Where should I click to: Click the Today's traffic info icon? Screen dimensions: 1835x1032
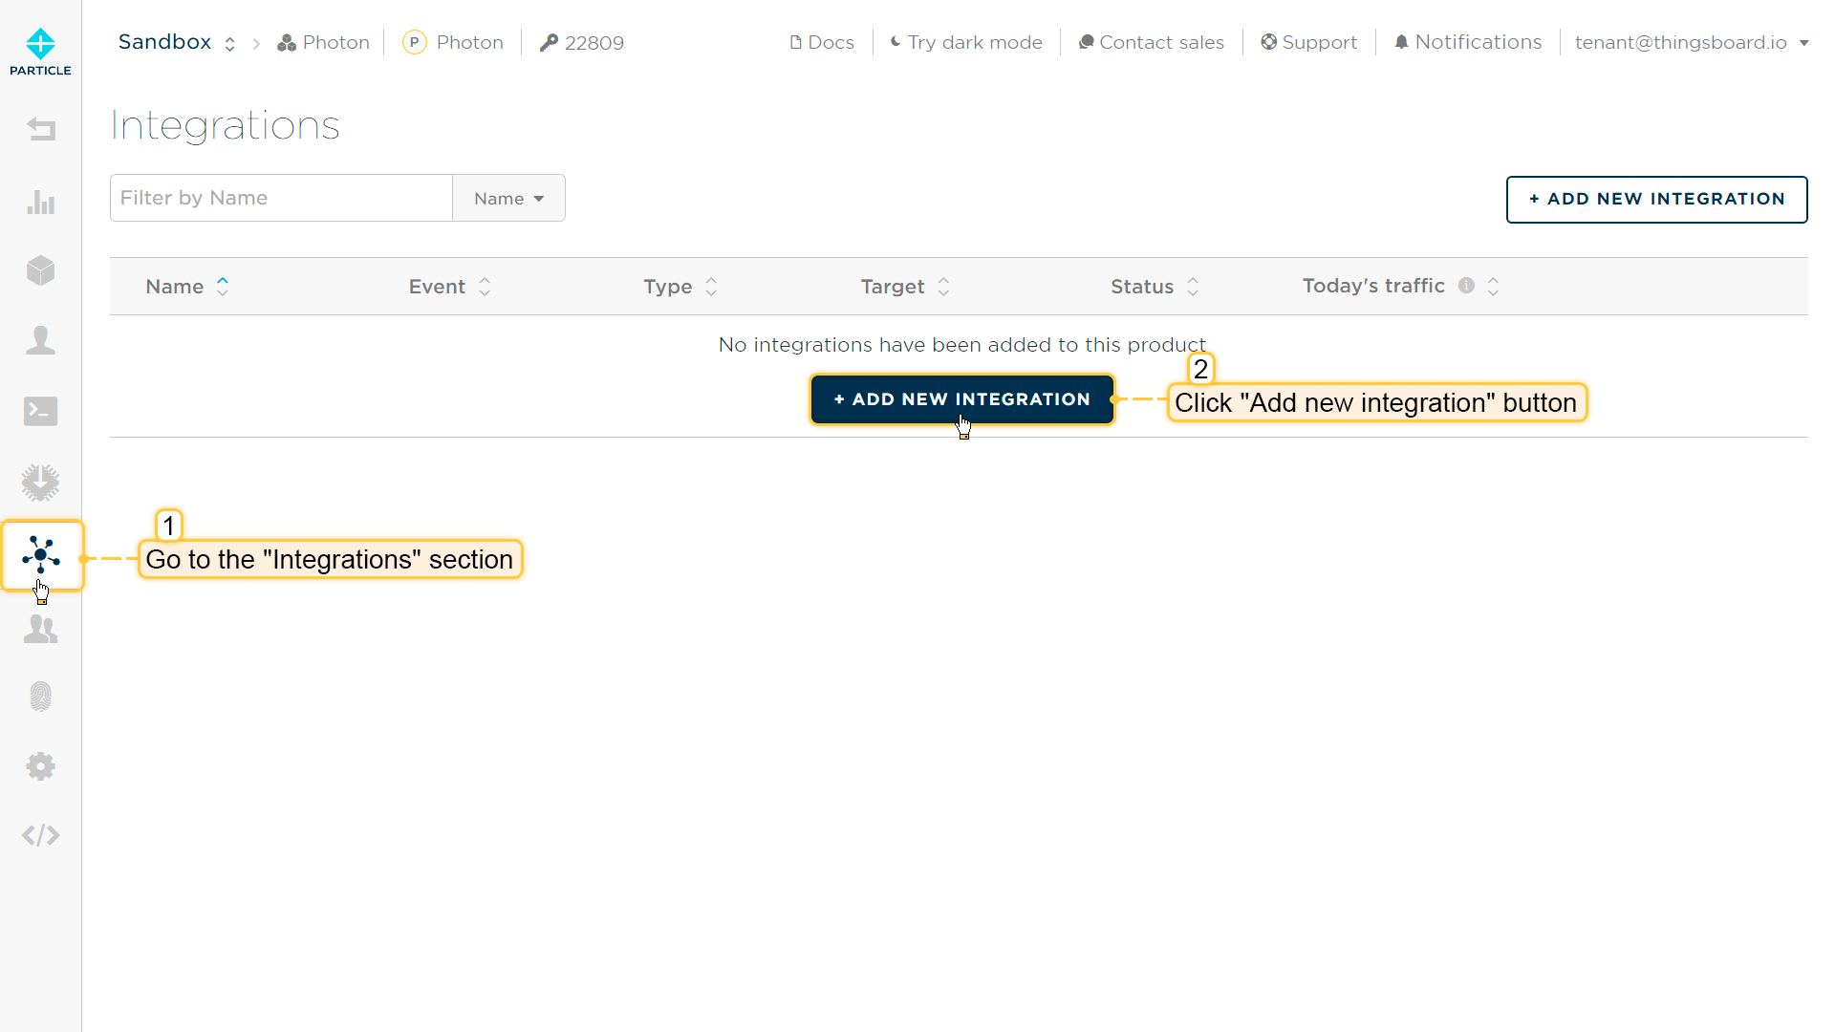click(x=1466, y=286)
